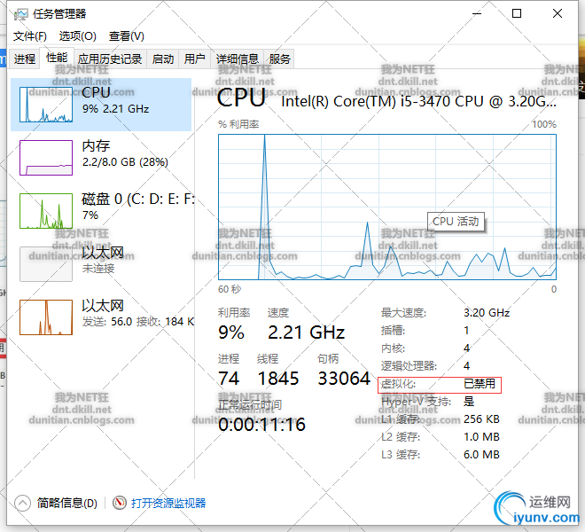585x532 pixels.
Task: Switch to the 进程 tab
Action: pyautogui.click(x=25, y=59)
